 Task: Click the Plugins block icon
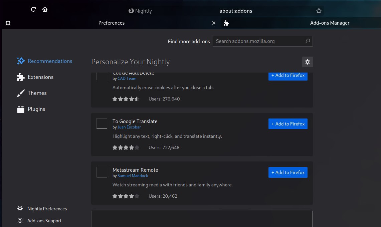[21, 110]
